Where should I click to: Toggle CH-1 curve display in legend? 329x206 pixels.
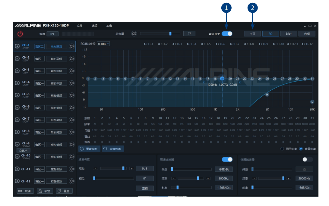coord(148,44)
